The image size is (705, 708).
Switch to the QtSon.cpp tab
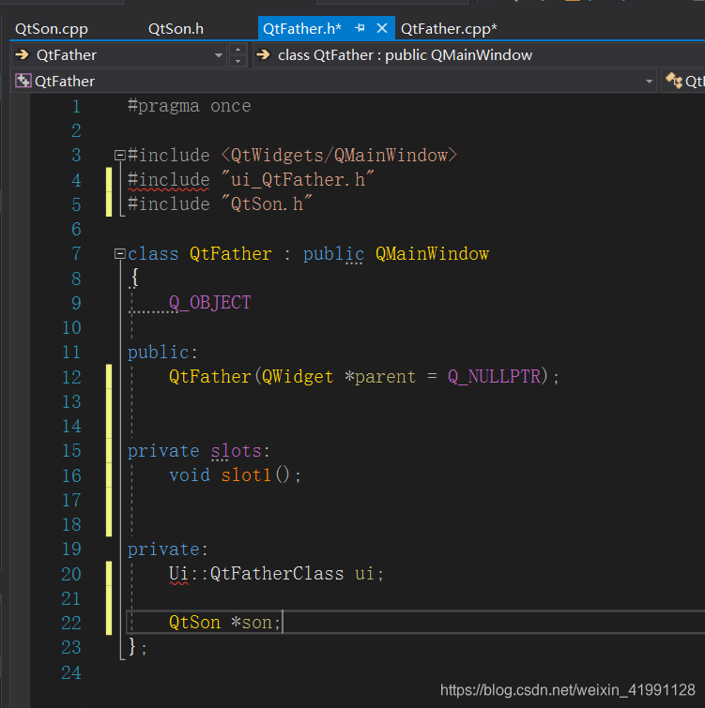pyautogui.click(x=52, y=29)
